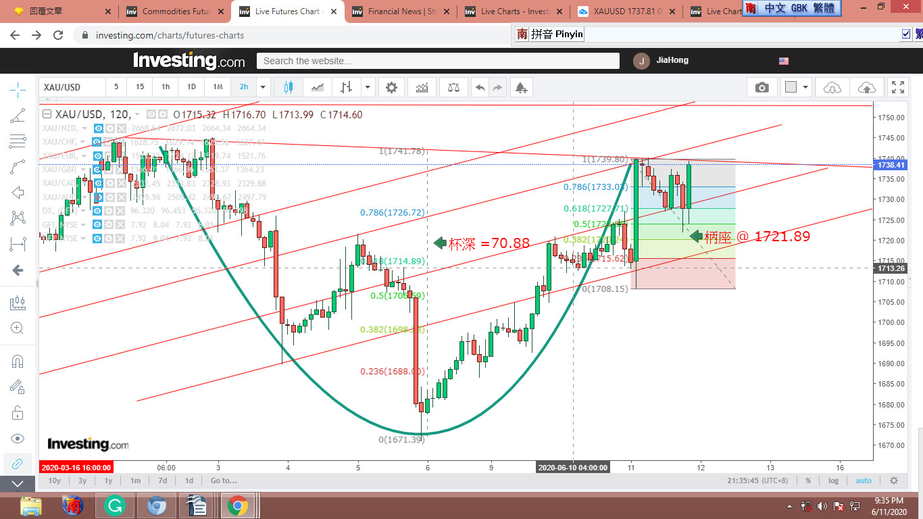
Task: Select the candlestick chart style icon
Action: point(289,87)
